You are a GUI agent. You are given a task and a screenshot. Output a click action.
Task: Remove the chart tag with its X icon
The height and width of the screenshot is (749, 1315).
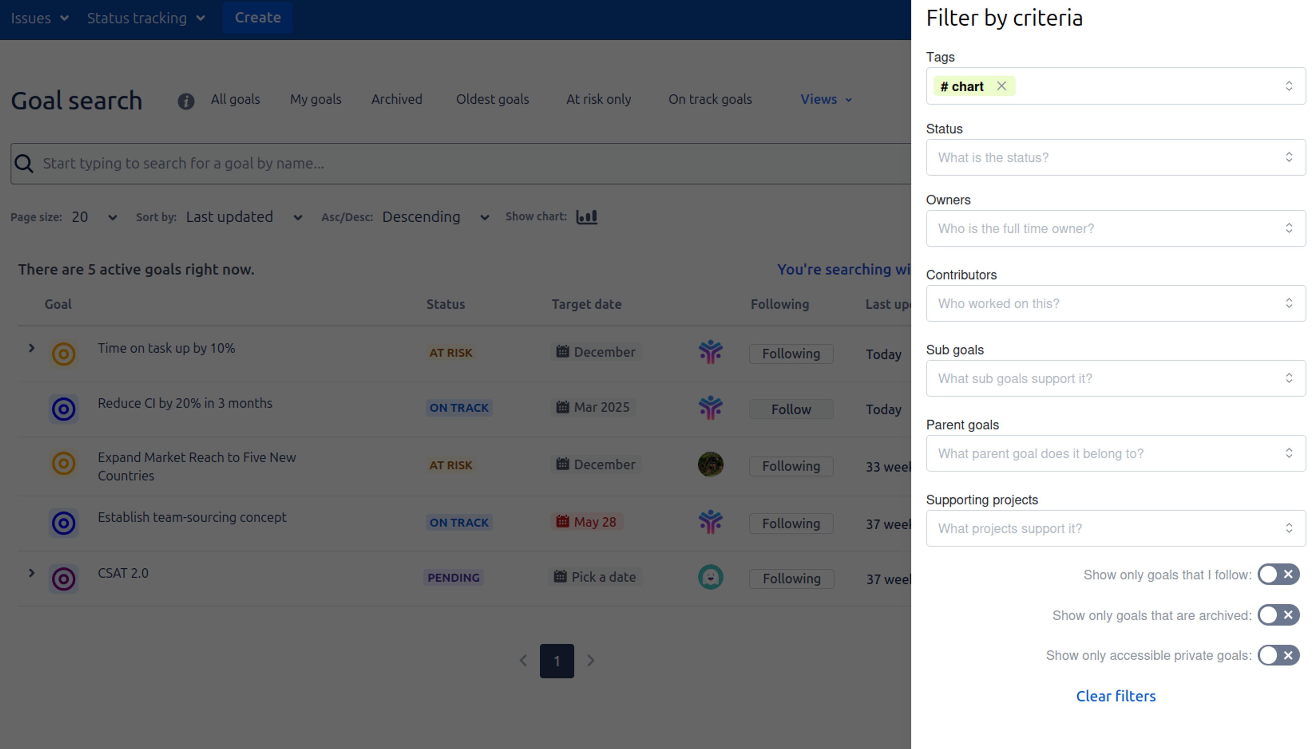(x=1001, y=86)
